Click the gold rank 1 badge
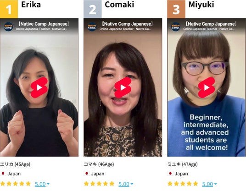The height and width of the screenshot is (191, 246). 9,9
